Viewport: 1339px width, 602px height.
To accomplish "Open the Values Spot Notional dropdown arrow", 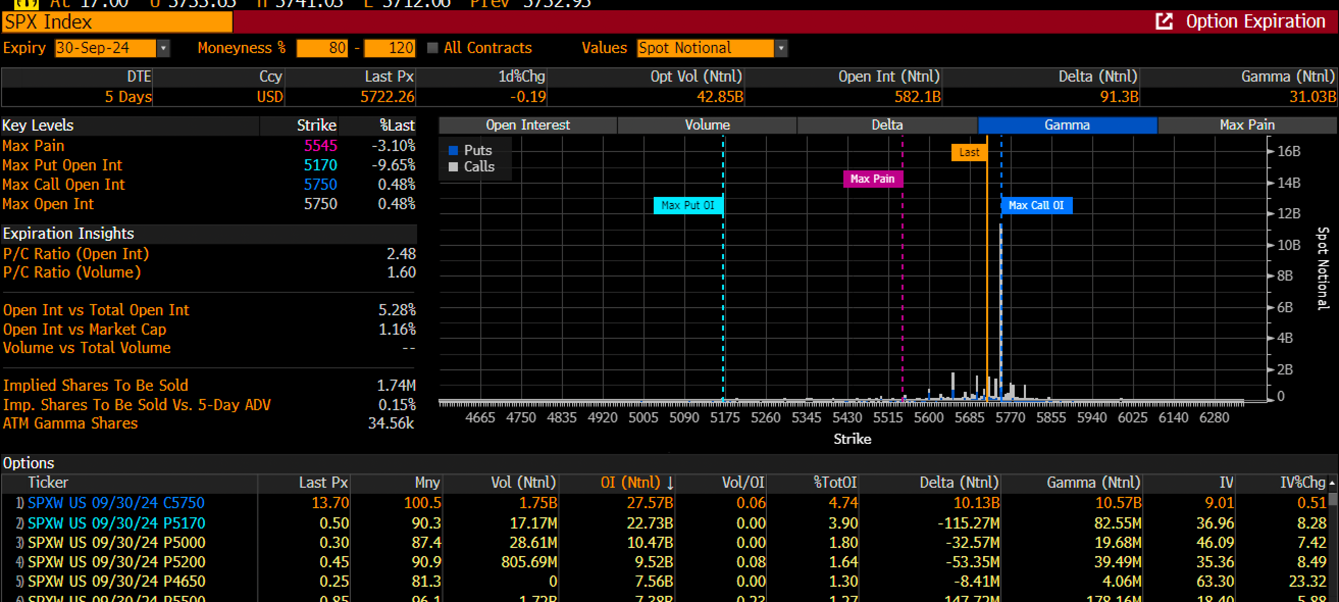I will click(x=781, y=48).
